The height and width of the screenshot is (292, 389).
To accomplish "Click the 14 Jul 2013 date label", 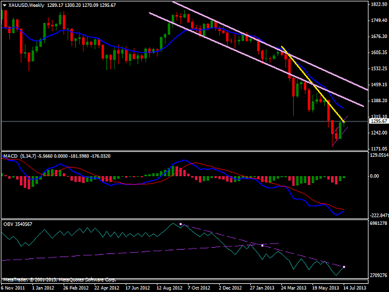I will 355,288.
